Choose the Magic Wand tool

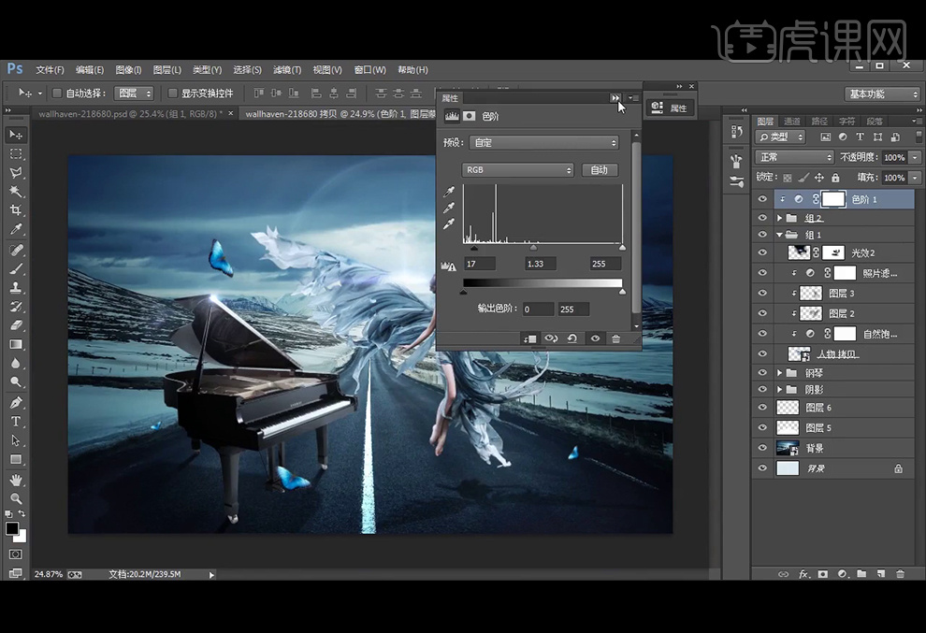coord(16,192)
